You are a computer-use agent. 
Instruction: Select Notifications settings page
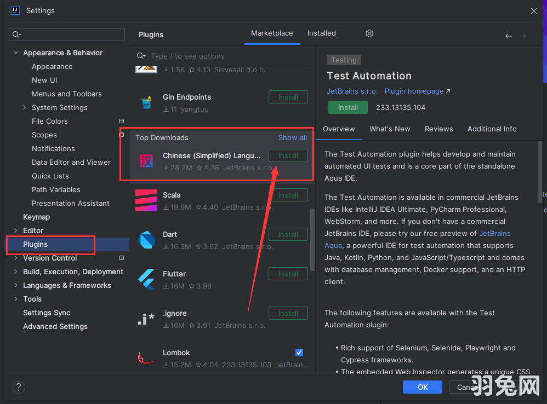pos(53,149)
